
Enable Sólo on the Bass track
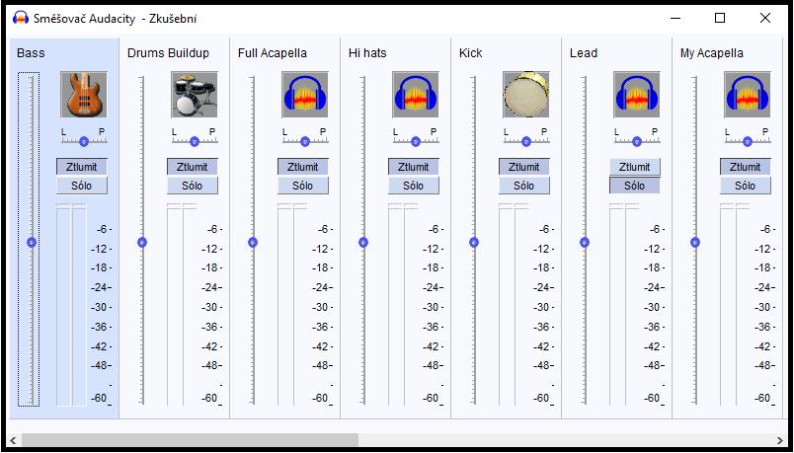[x=82, y=186]
